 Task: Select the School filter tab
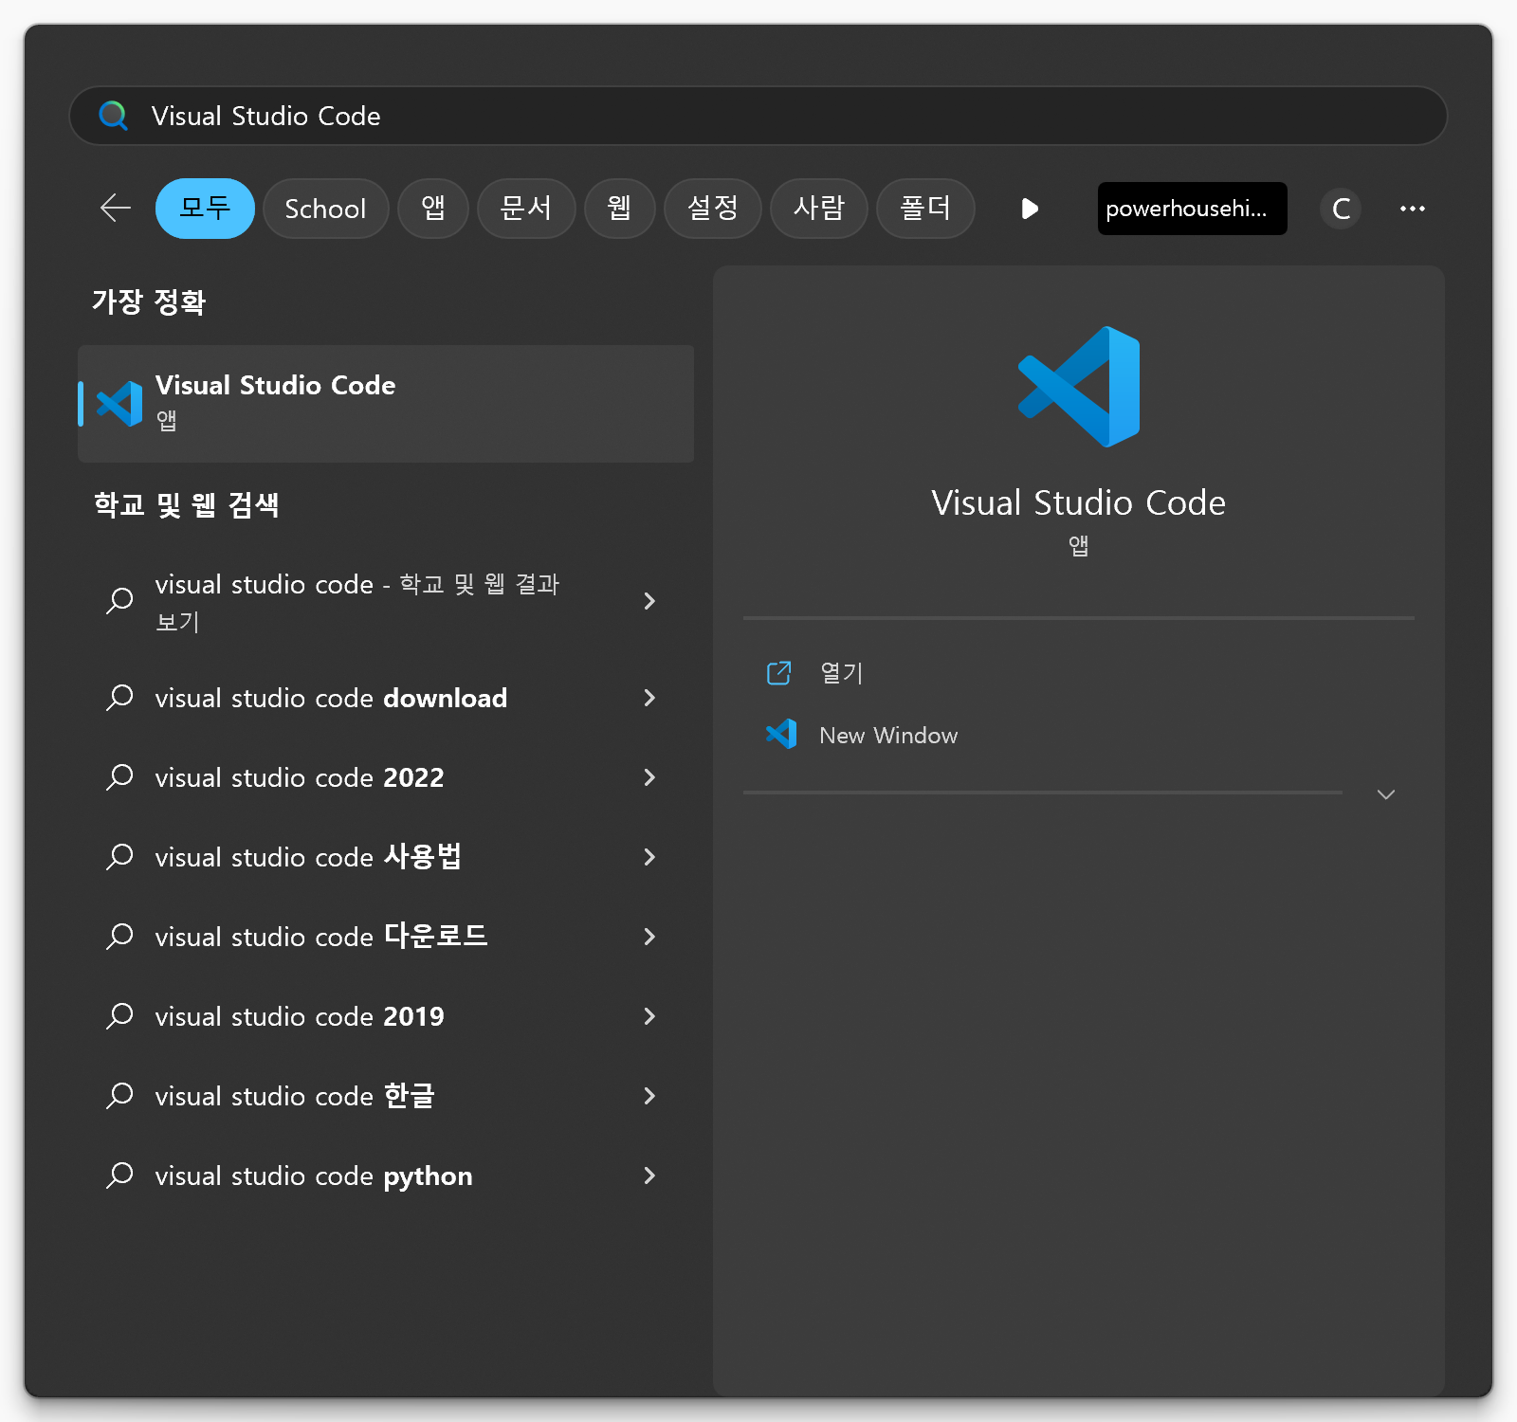[325, 209]
